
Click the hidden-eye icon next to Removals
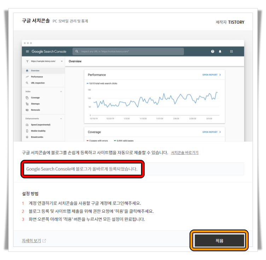[x=27, y=110]
